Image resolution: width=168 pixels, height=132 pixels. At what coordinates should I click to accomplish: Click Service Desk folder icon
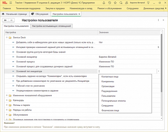pyautogui.click(x=10, y=38)
